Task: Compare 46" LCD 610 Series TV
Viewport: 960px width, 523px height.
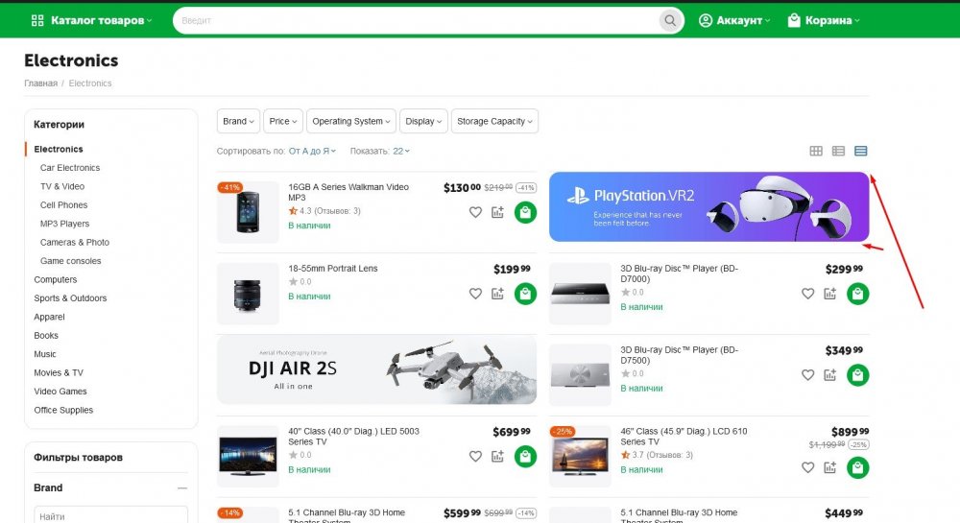Action: [830, 468]
